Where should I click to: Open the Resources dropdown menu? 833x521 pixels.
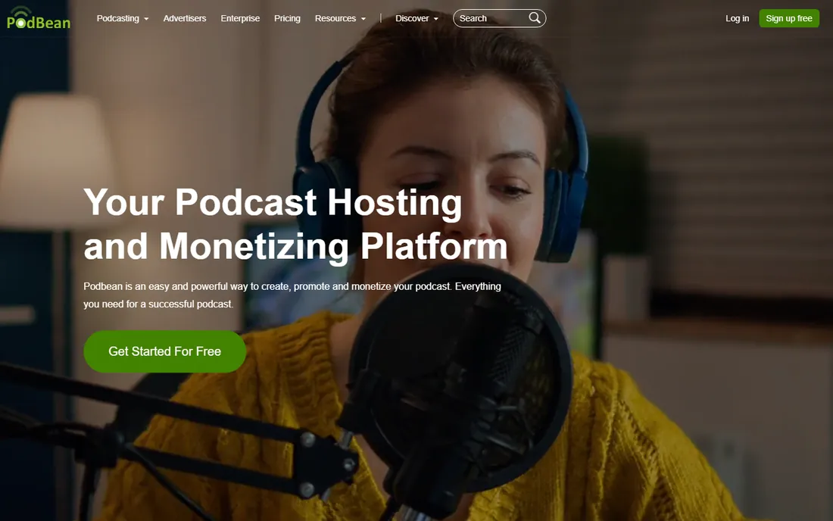341,19
